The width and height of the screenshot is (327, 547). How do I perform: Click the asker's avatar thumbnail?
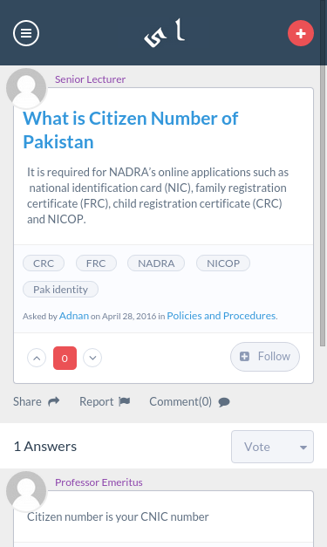click(x=26, y=88)
